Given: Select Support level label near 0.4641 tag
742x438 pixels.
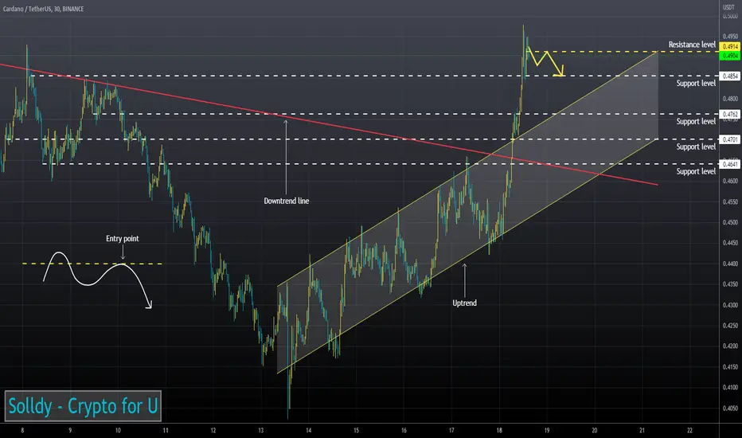Looking at the screenshot, I should [696, 171].
